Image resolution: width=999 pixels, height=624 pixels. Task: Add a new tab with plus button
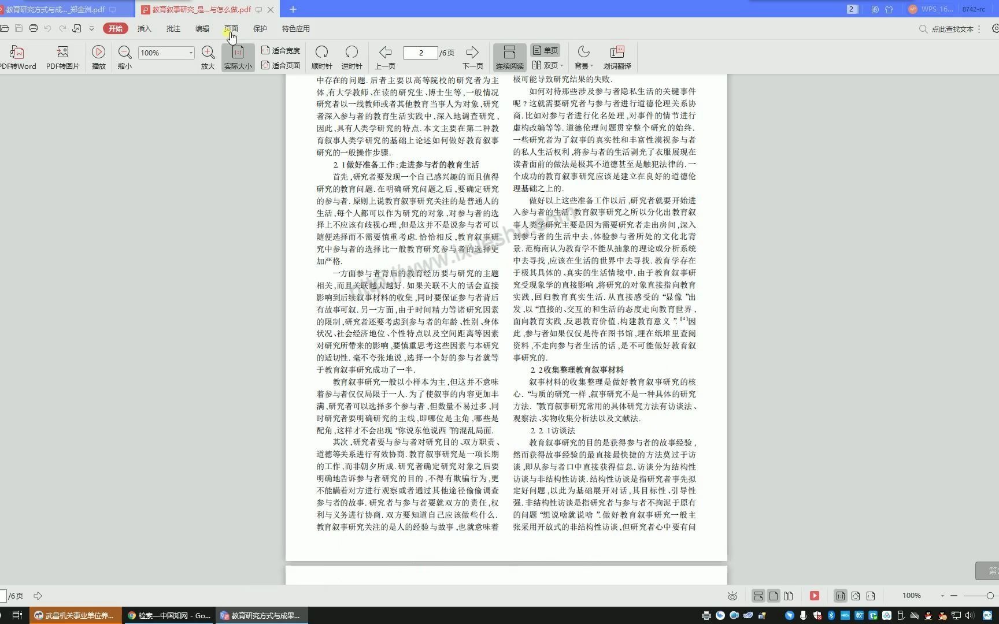pos(293,9)
